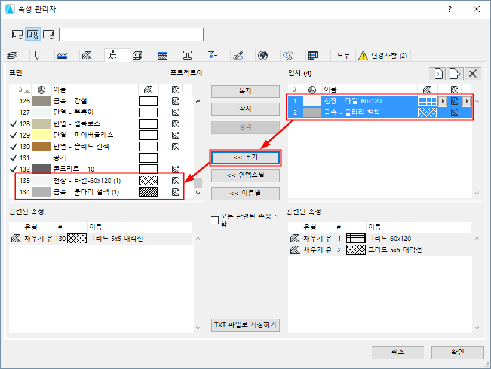
Task: Select 단열 - 셀룰로스 row
Action: pyautogui.click(x=101, y=124)
